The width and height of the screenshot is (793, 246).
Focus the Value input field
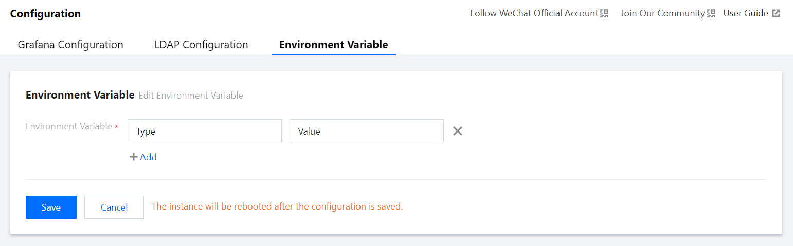tap(366, 131)
